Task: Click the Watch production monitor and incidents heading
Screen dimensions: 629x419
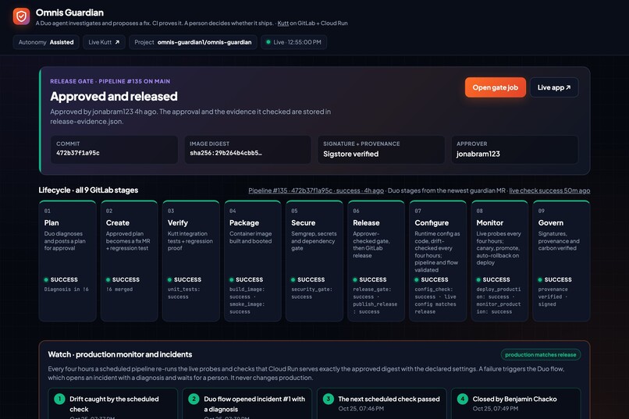Action: tap(120, 354)
